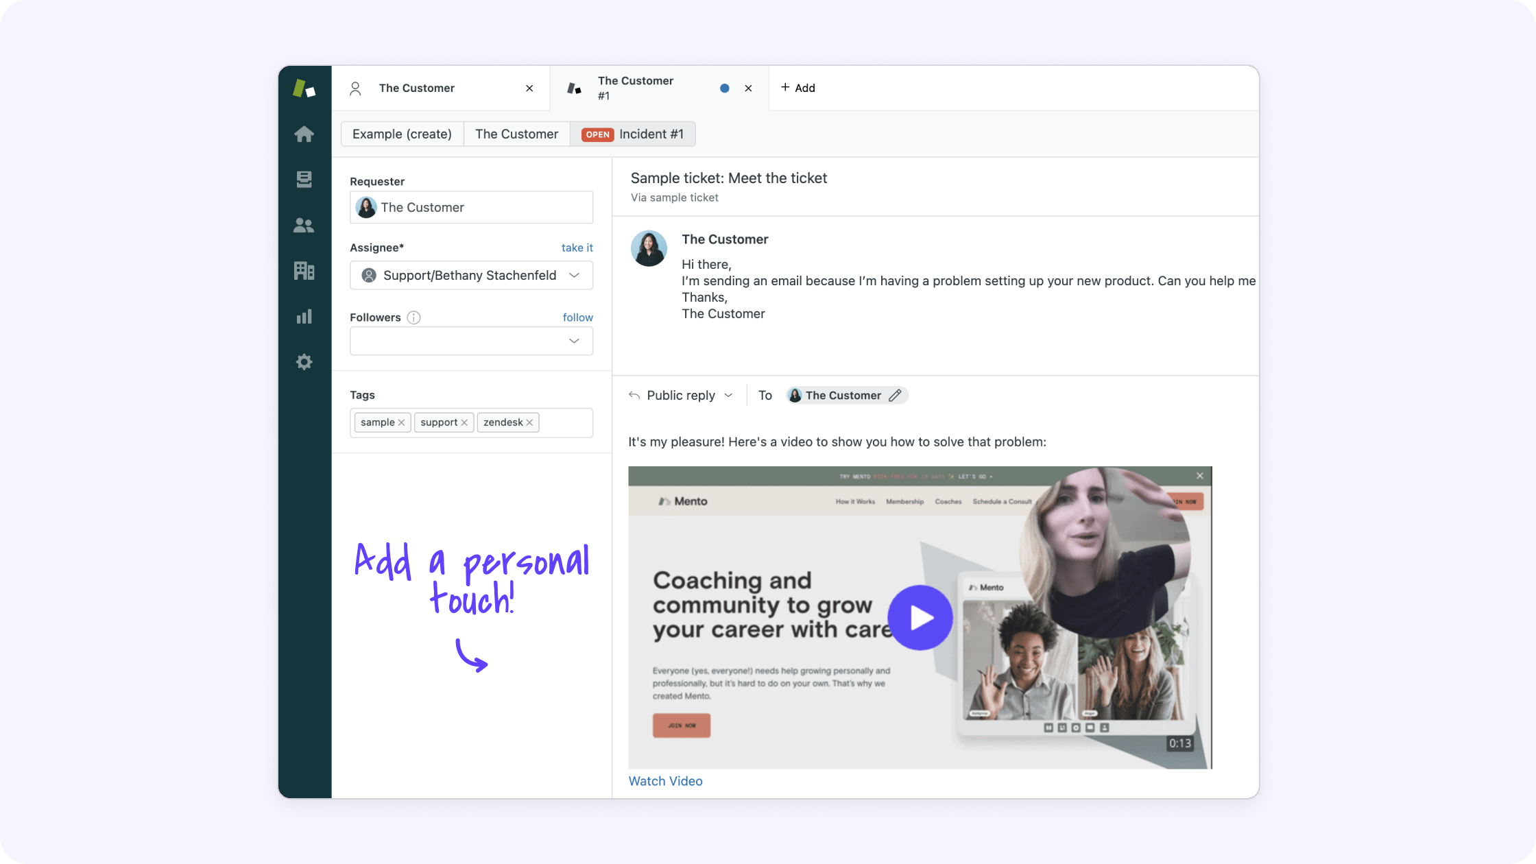Open the Home dashboard icon
Screen dimensions: 1536x864
coord(304,134)
